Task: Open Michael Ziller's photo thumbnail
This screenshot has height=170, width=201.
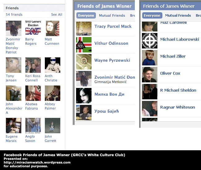Action: click(150, 58)
